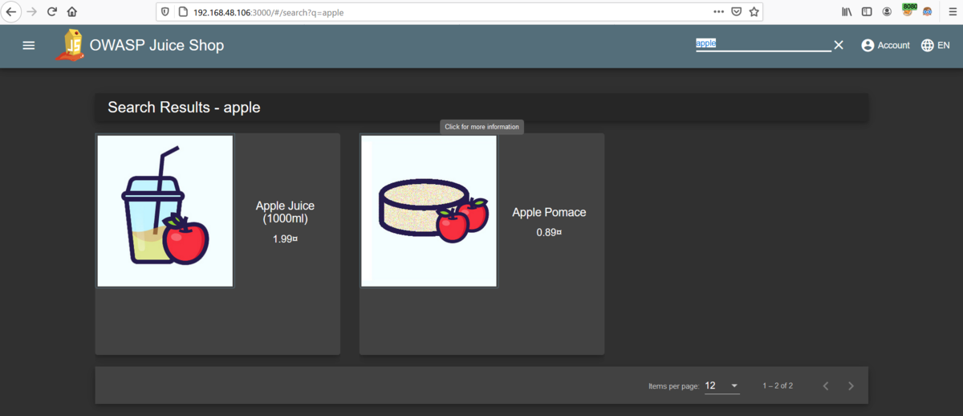The width and height of the screenshot is (963, 416).
Task: Click the 1.99¤ price
Action: pos(286,239)
